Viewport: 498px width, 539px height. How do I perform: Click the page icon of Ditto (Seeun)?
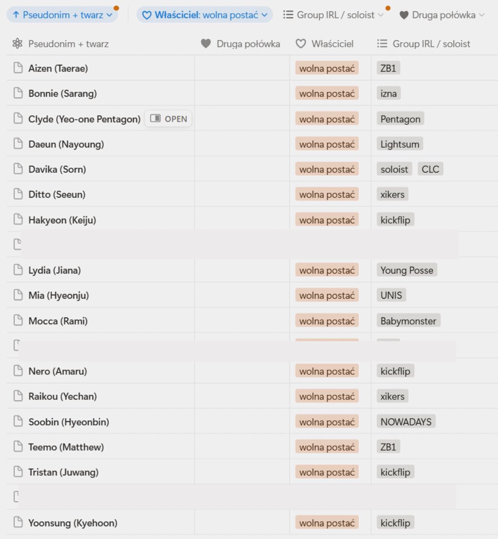(x=18, y=194)
